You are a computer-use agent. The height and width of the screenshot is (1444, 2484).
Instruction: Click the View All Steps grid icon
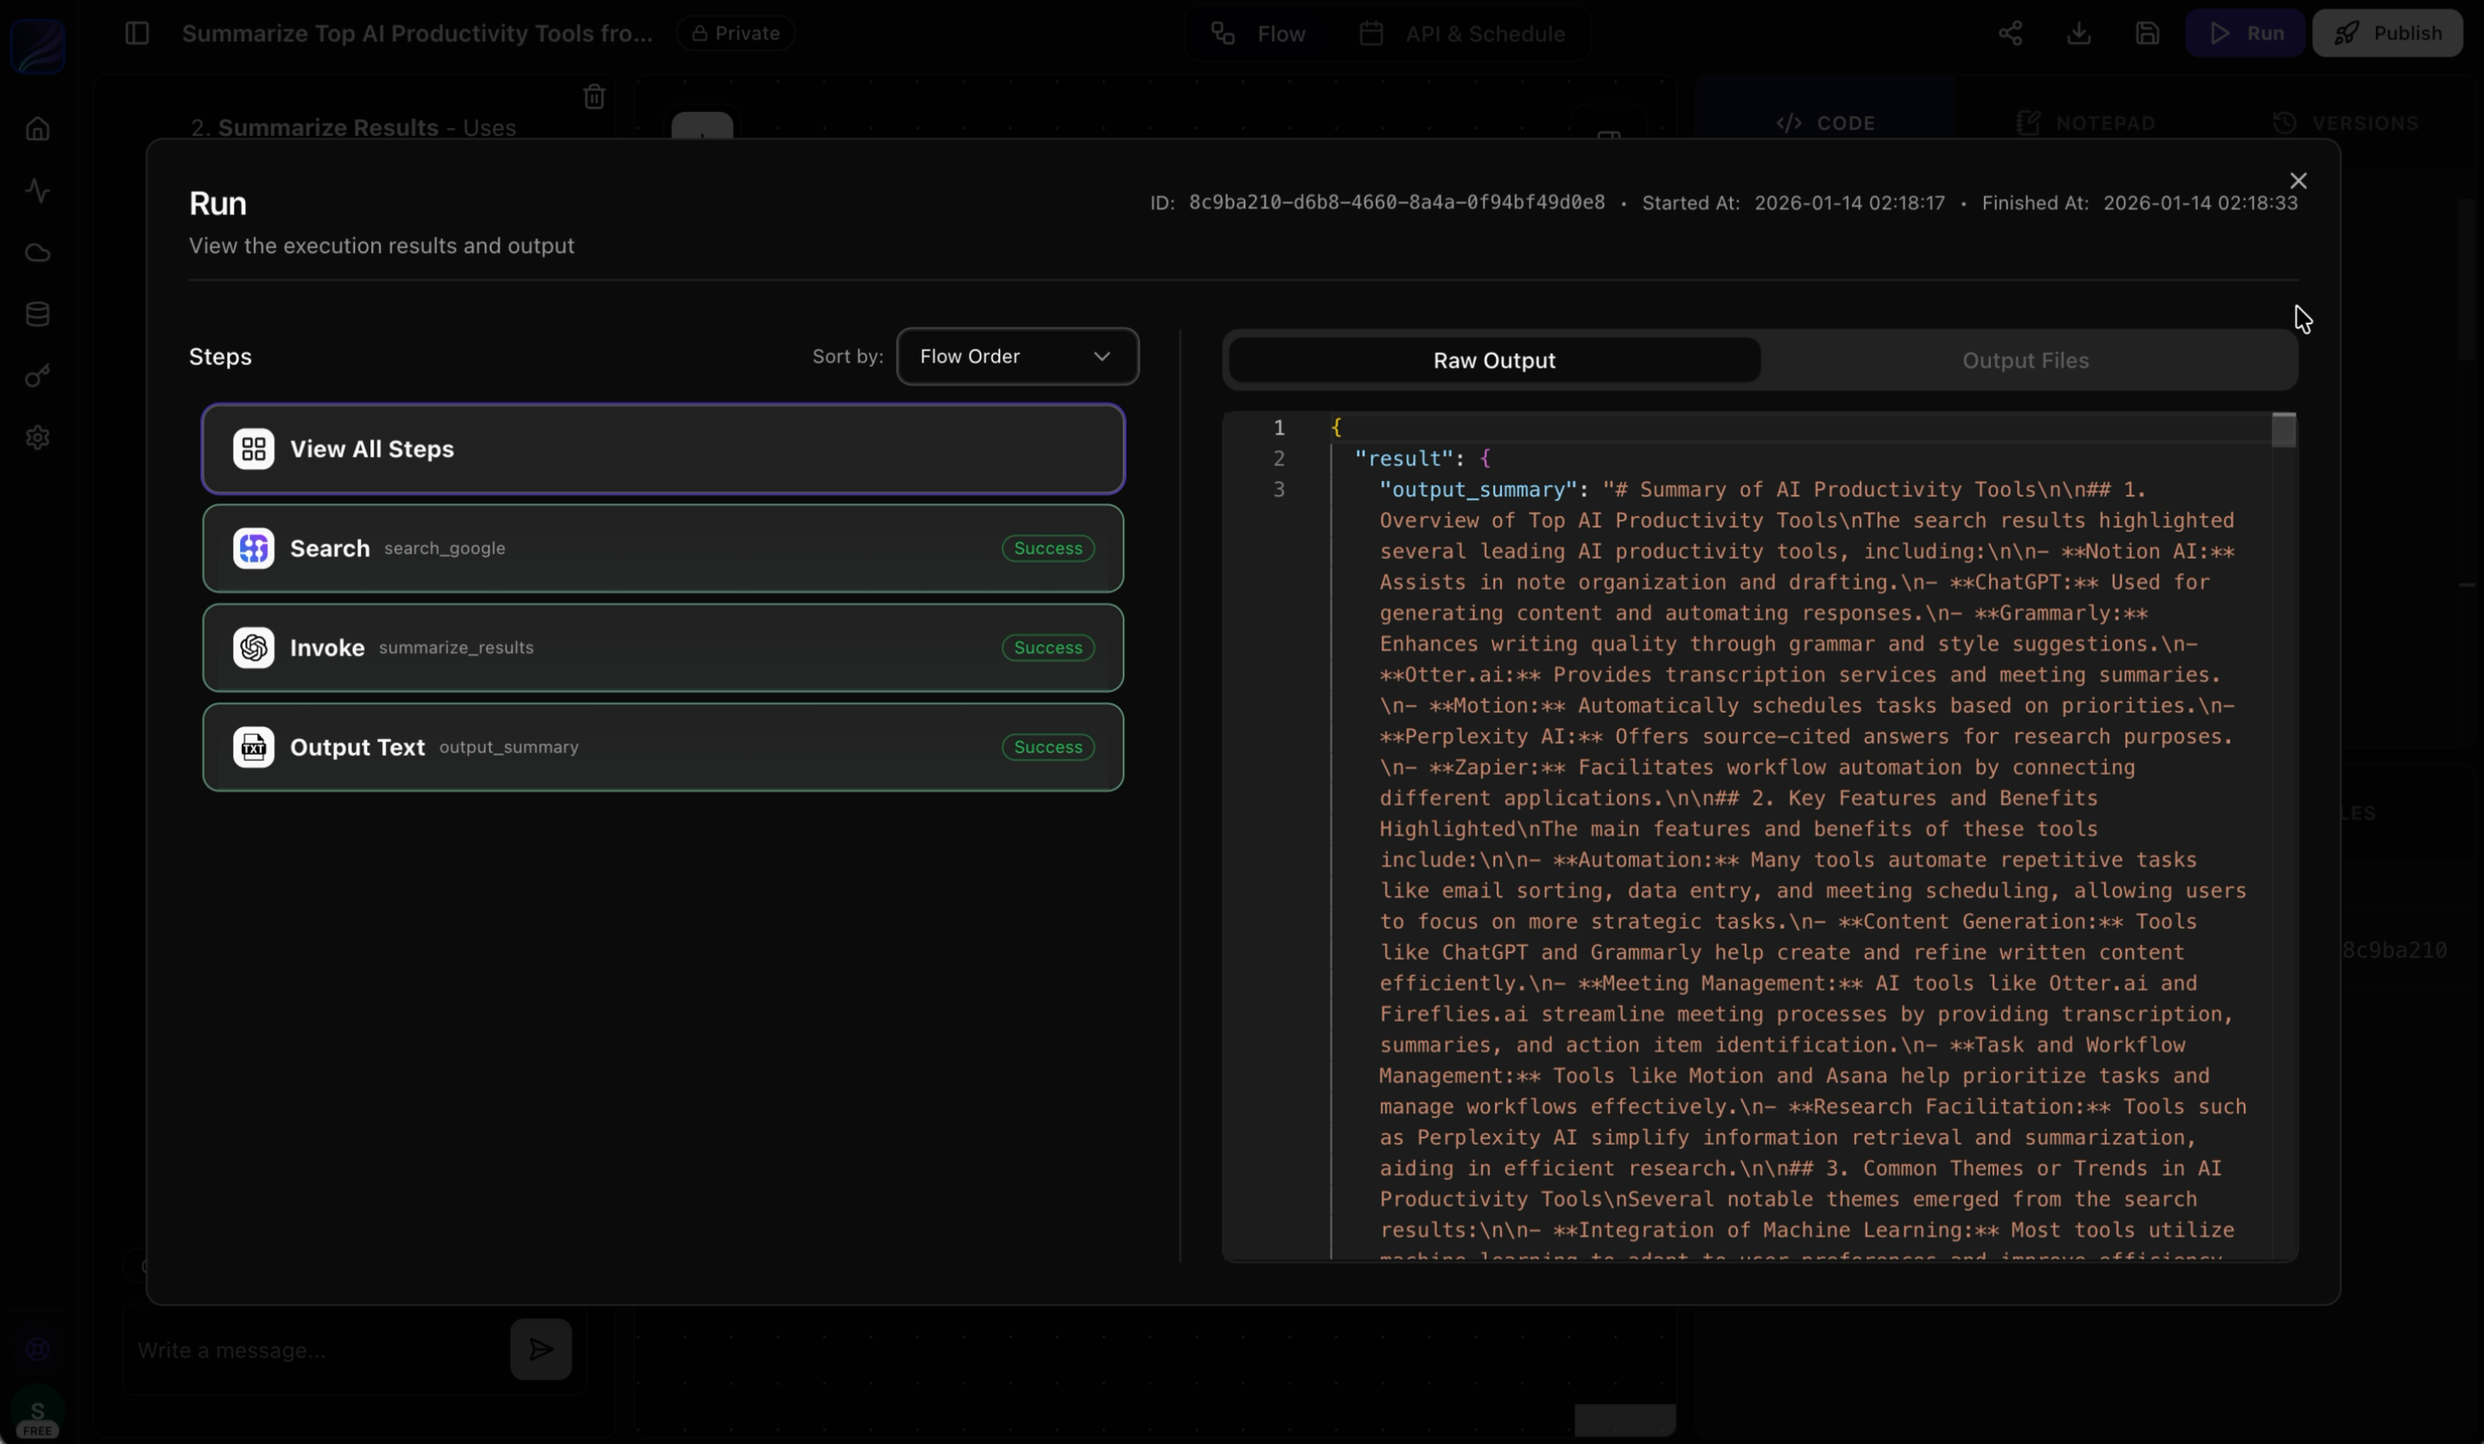coord(253,448)
